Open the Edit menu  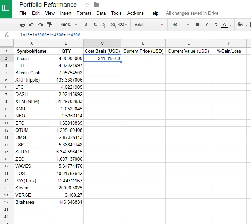[x=36, y=13]
